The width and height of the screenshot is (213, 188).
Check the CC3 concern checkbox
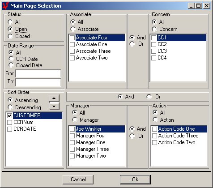tap(153, 51)
